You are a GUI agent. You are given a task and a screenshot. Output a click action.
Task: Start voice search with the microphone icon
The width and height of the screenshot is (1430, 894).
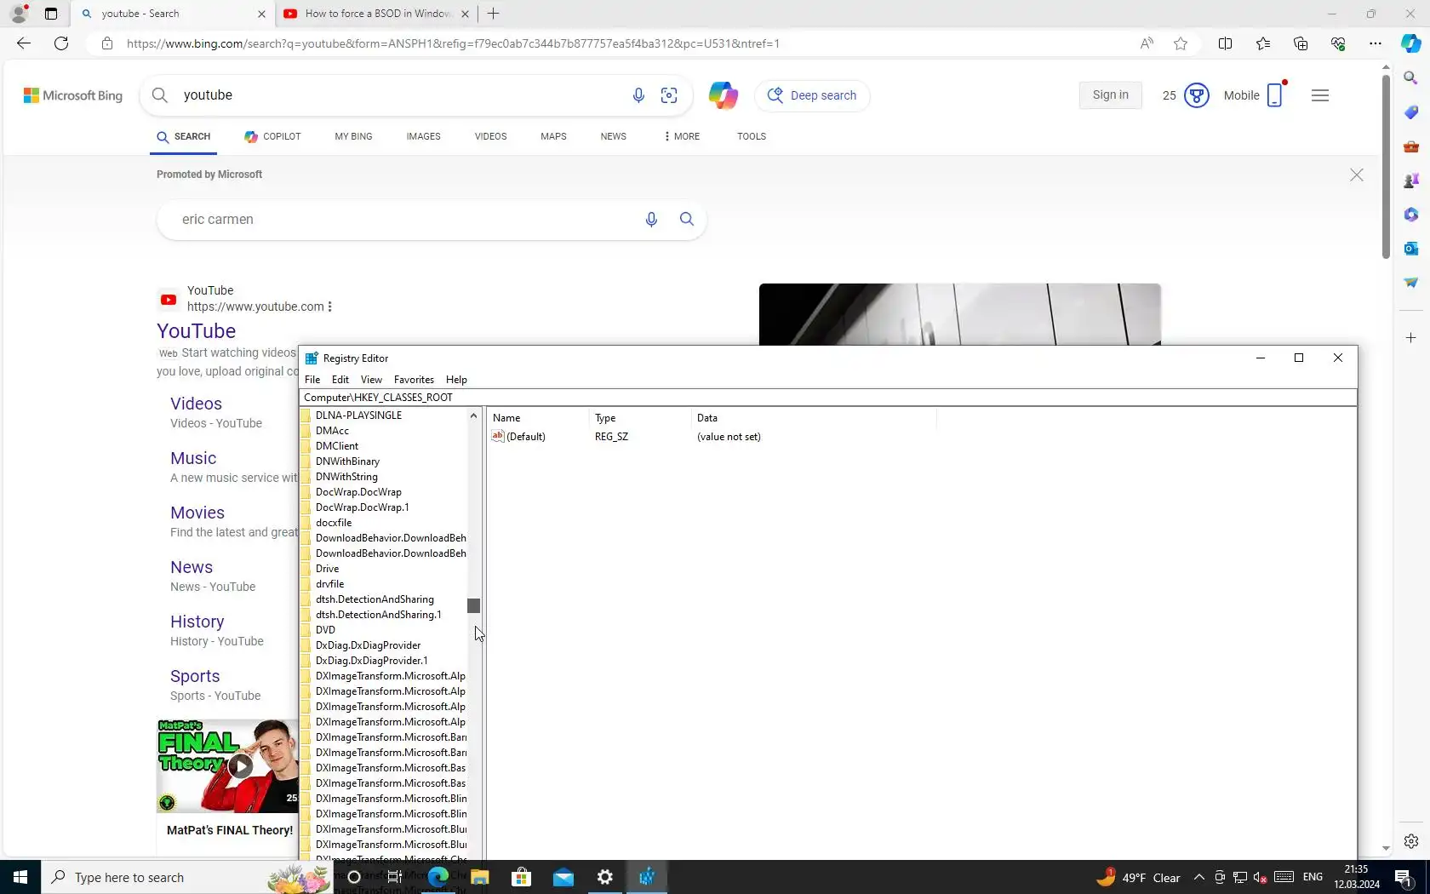pyautogui.click(x=638, y=95)
